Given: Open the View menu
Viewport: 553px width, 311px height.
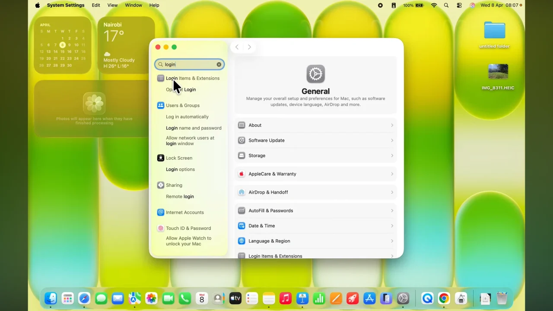Looking at the screenshot, I should tap(112, 5).
